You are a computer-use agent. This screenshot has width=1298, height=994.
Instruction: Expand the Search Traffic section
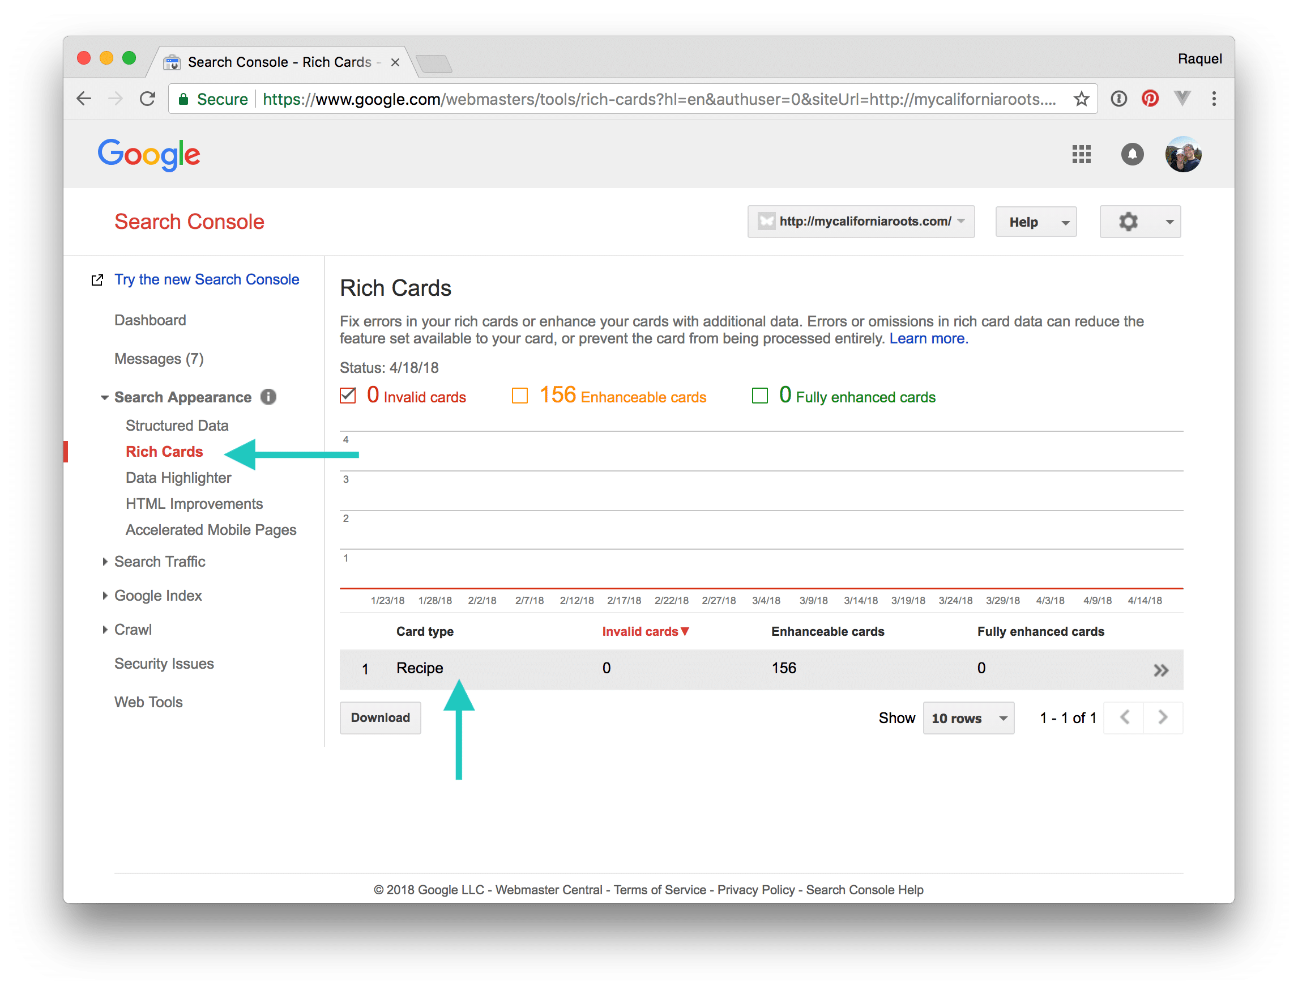[160, 562]
